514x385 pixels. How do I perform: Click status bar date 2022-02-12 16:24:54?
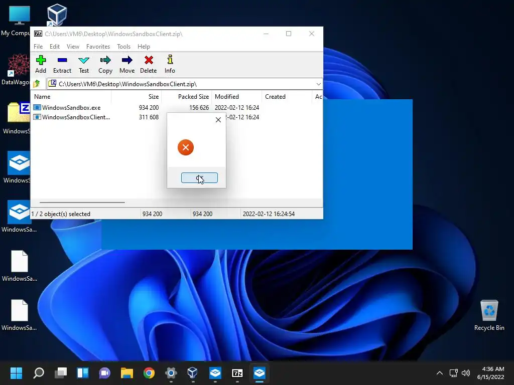269,214
